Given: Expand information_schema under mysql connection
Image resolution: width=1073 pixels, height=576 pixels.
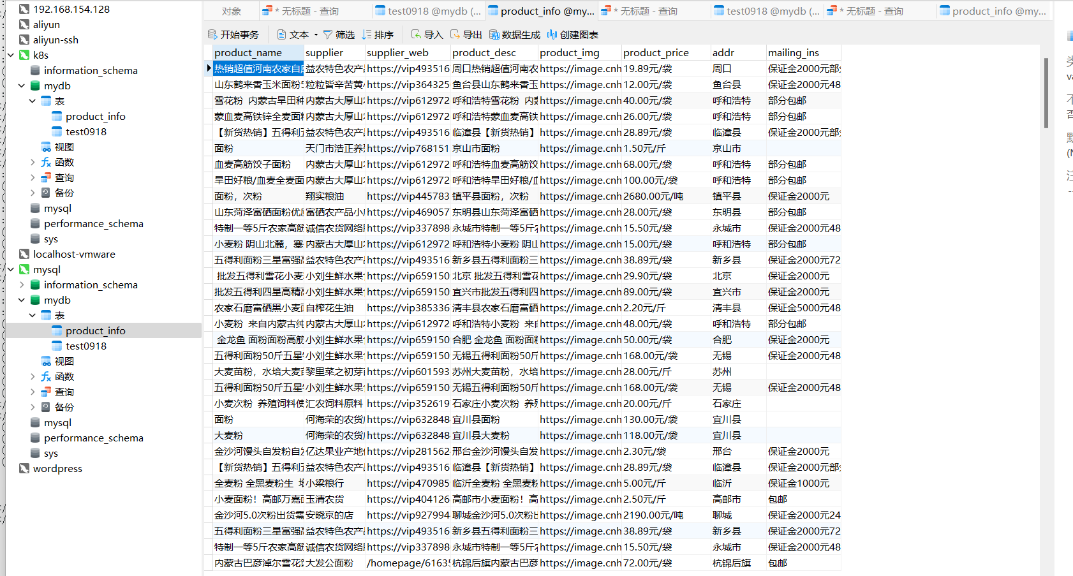Looking at the screenshot, I should pos(22,284).
